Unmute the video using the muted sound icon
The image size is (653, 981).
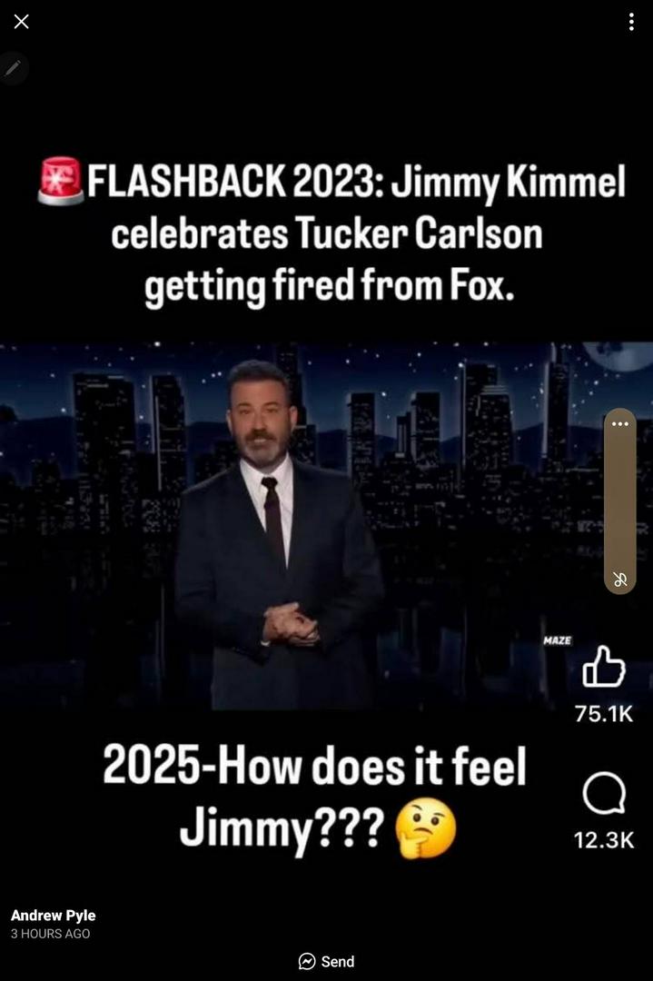coord(619,580)
